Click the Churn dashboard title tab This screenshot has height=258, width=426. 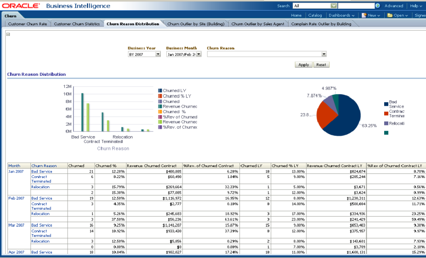pyautogui.click(x=11, y=16)
